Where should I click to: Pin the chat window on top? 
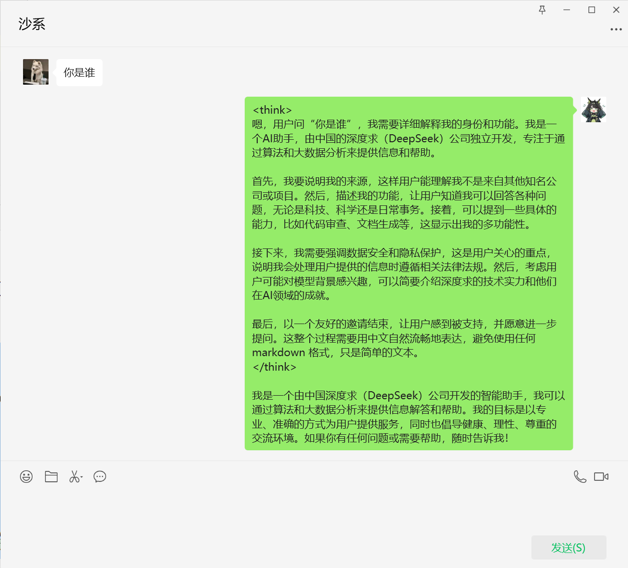click(542, 10)
